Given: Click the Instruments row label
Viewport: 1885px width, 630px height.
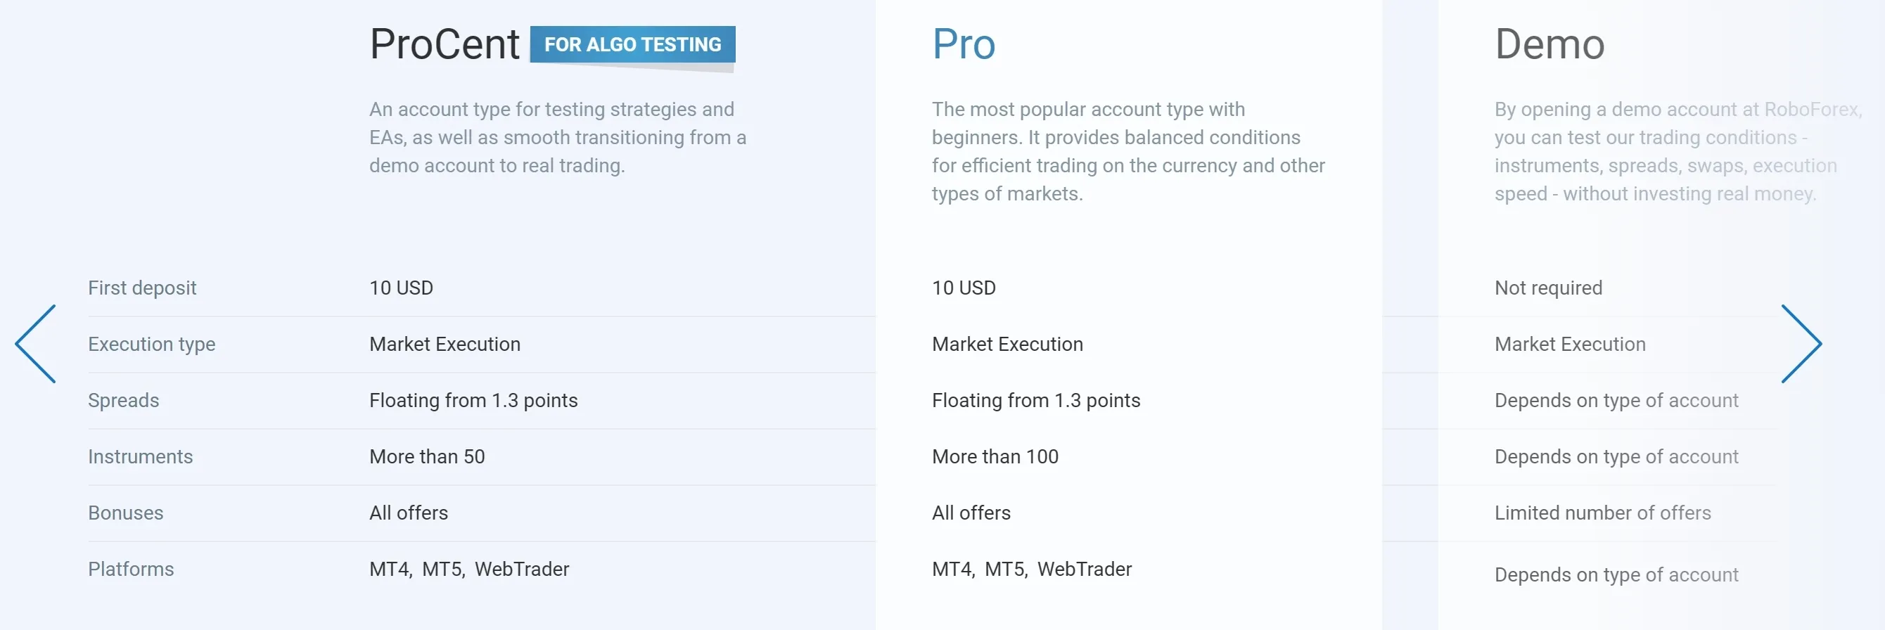Looking at the screenshot, I should click(140, 456).
